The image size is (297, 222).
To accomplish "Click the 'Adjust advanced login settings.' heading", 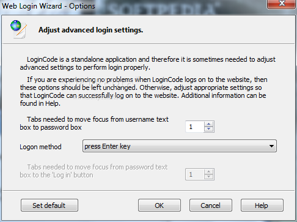I will tap(91, 30).
